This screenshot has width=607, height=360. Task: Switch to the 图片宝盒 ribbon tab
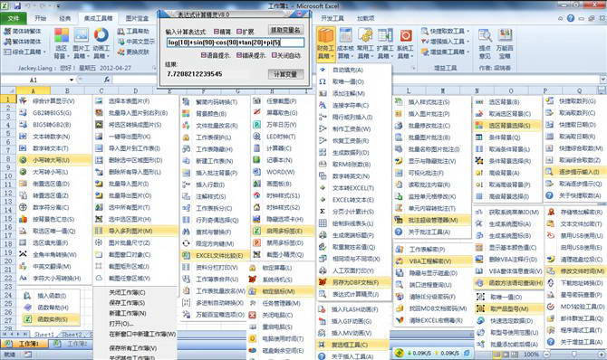tap(138, 18)
